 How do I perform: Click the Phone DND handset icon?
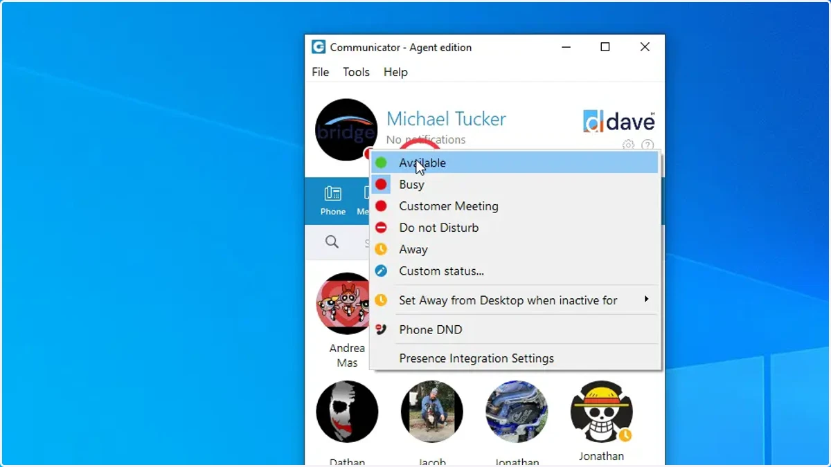point(381,329)
